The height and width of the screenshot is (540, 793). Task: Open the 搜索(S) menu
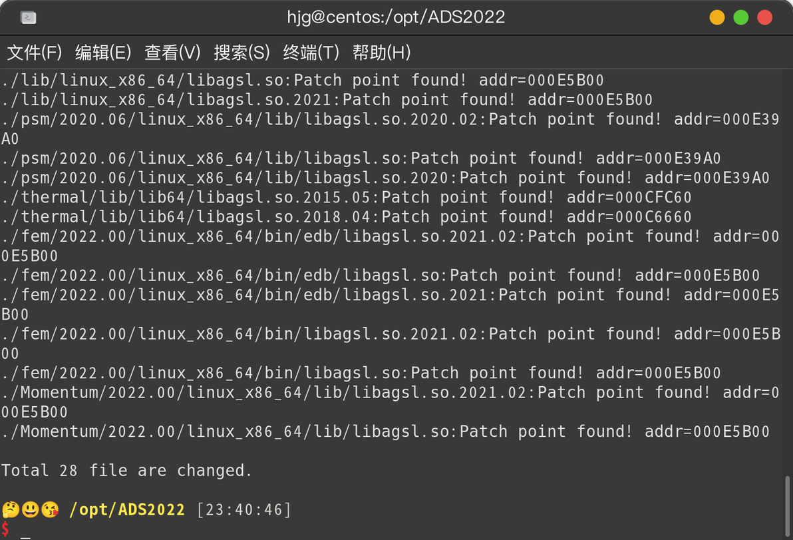241,52
